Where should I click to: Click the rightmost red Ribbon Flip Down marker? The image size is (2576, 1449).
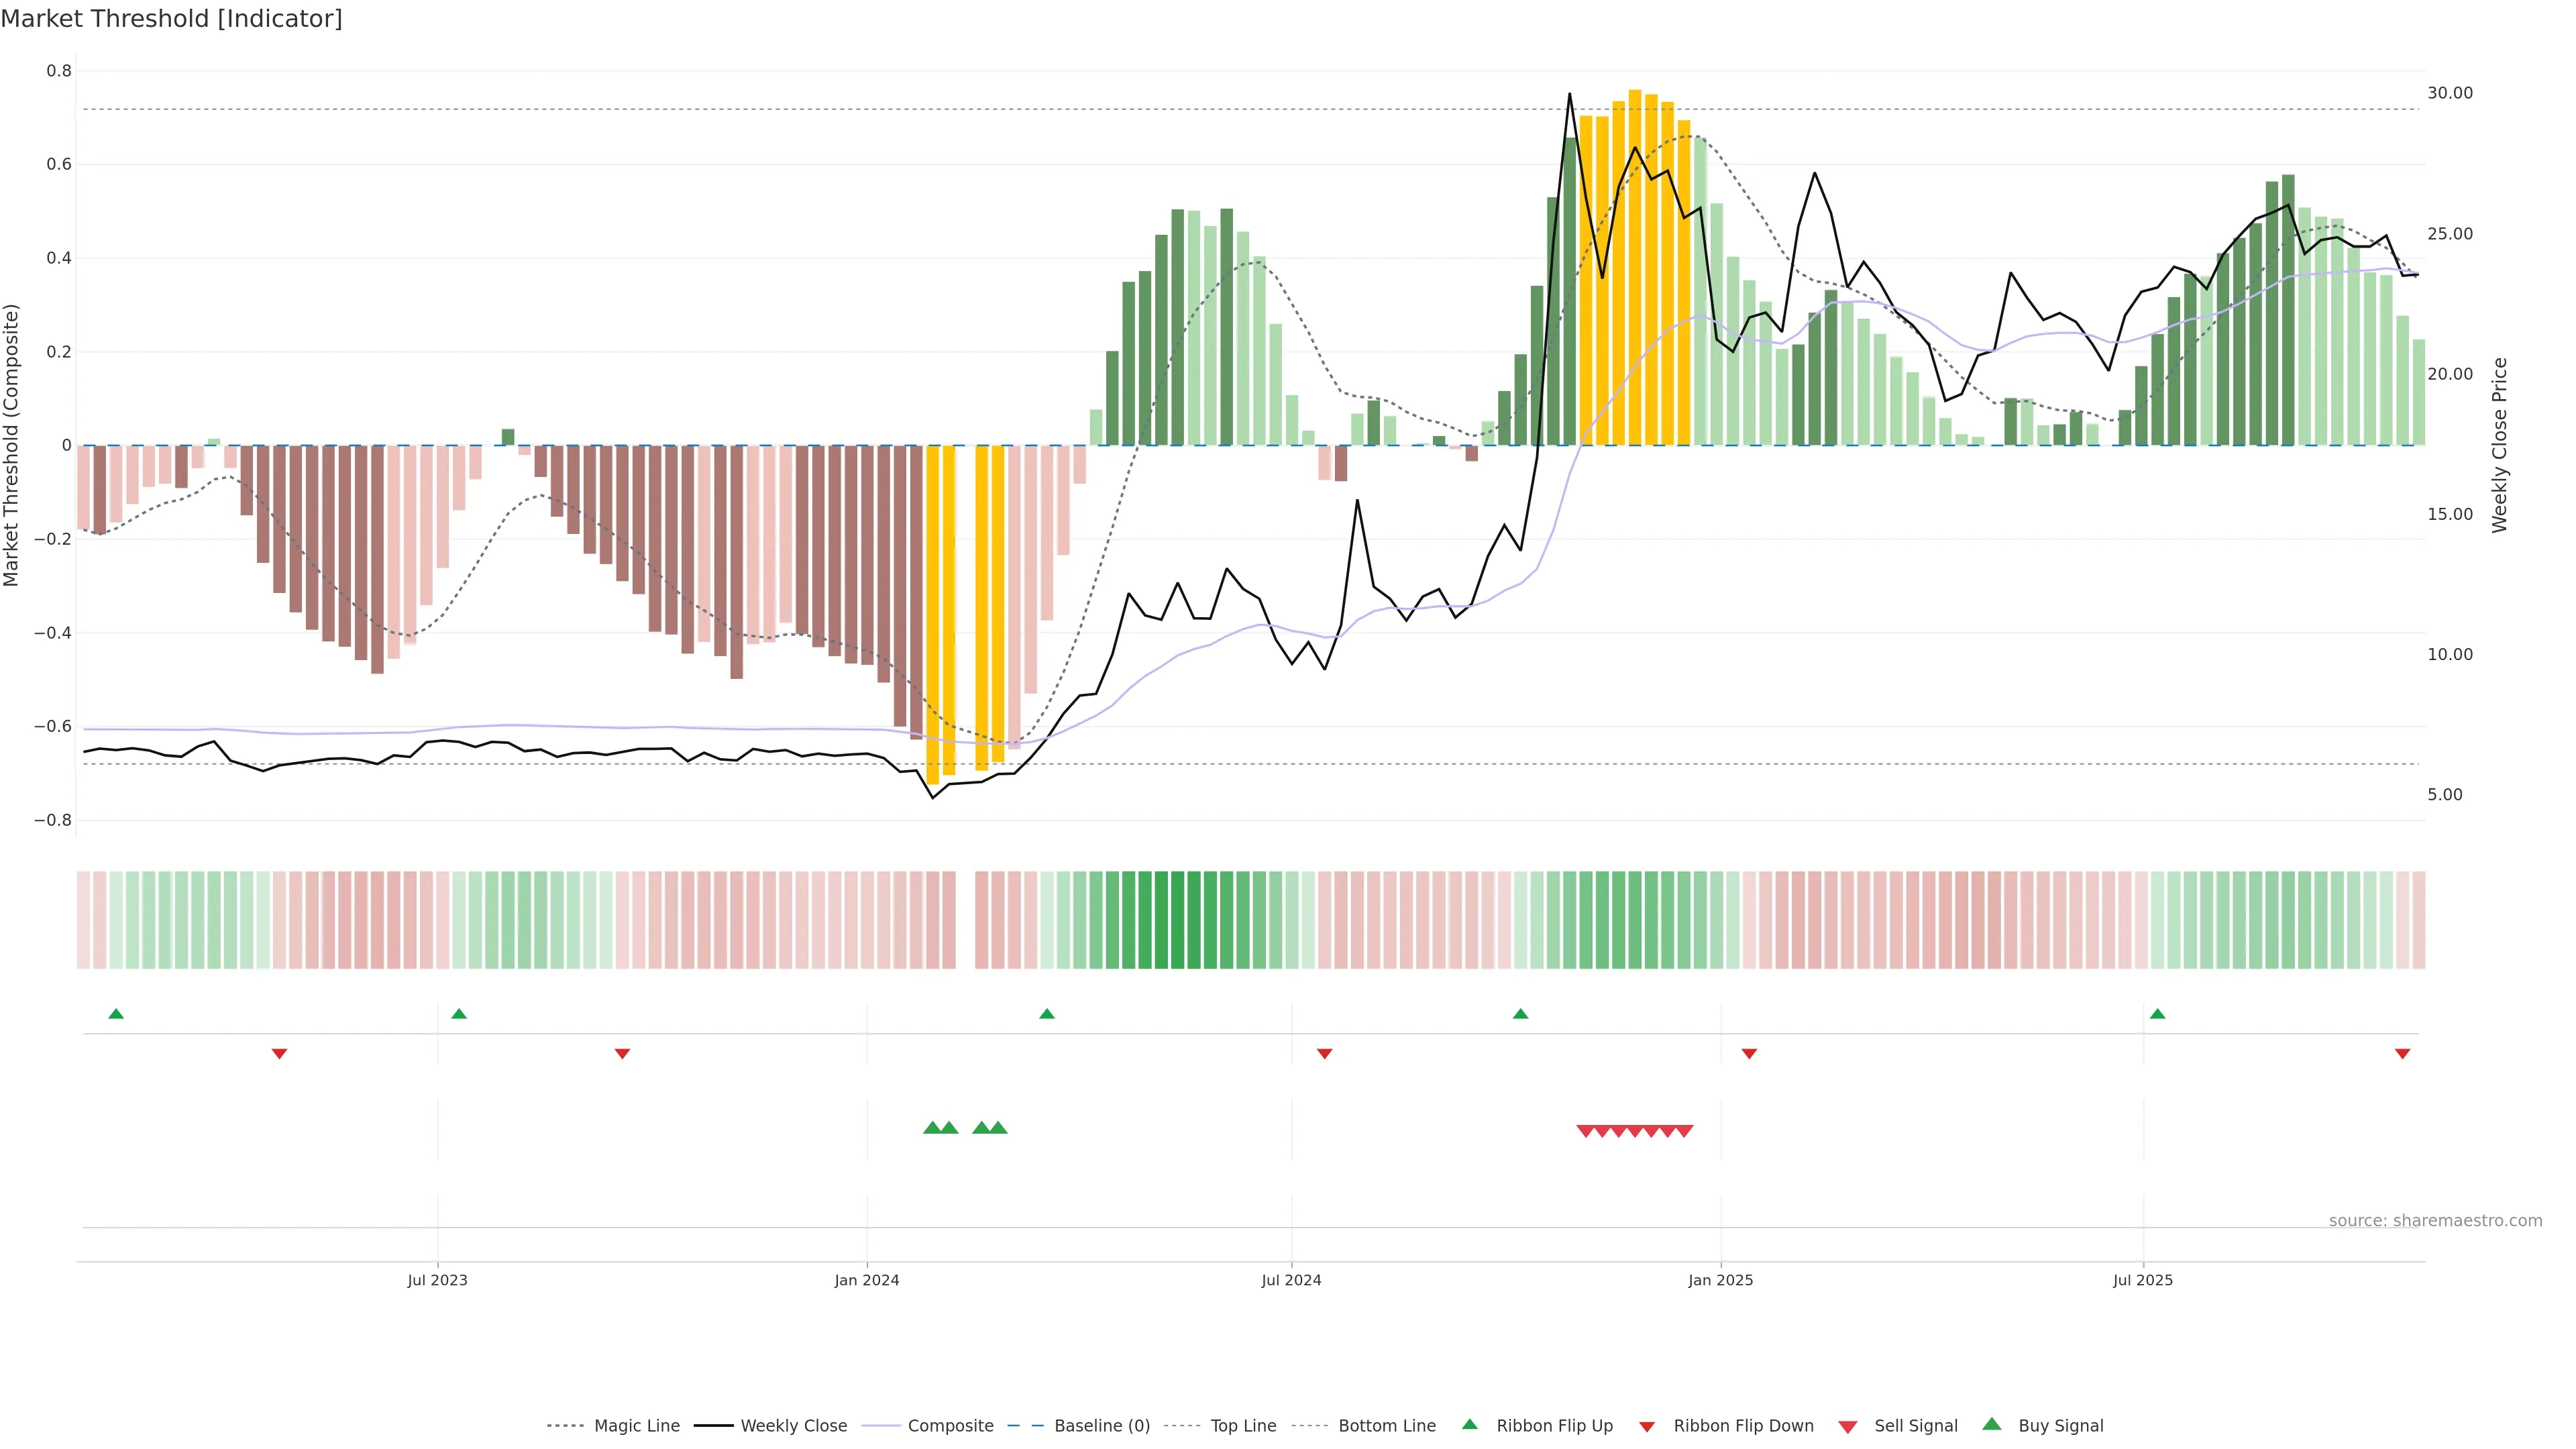coord(2402,1054)
